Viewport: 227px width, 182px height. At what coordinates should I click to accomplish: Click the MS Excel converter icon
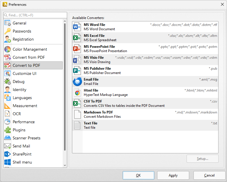click(x=77, y=38)
